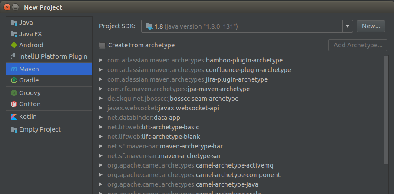
Task: Choose Android project type
Action: click(x=49, y=45)
